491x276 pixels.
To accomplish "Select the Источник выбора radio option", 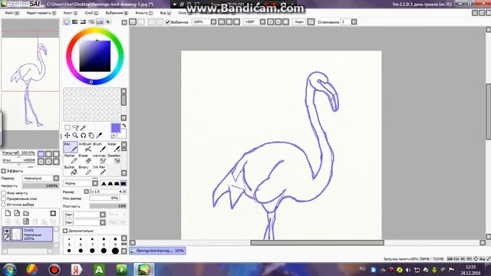I will [x=4, y=205].
